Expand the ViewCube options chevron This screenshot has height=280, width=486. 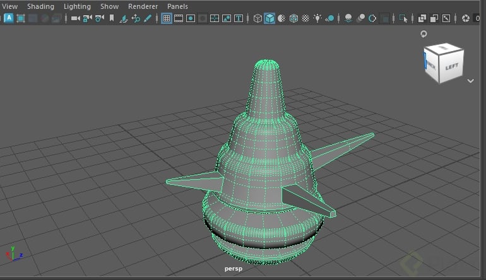pos(470,81)
